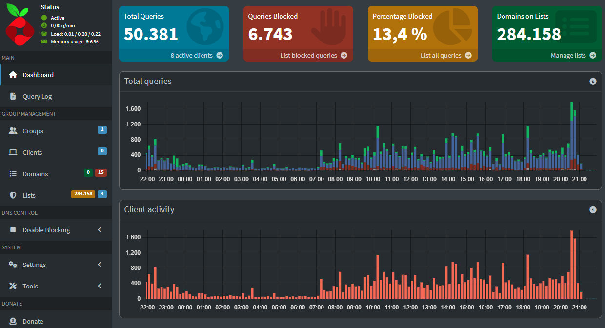Click the Dashboard home icon
The image size is (605, 328).
click(x=13, y=75)
